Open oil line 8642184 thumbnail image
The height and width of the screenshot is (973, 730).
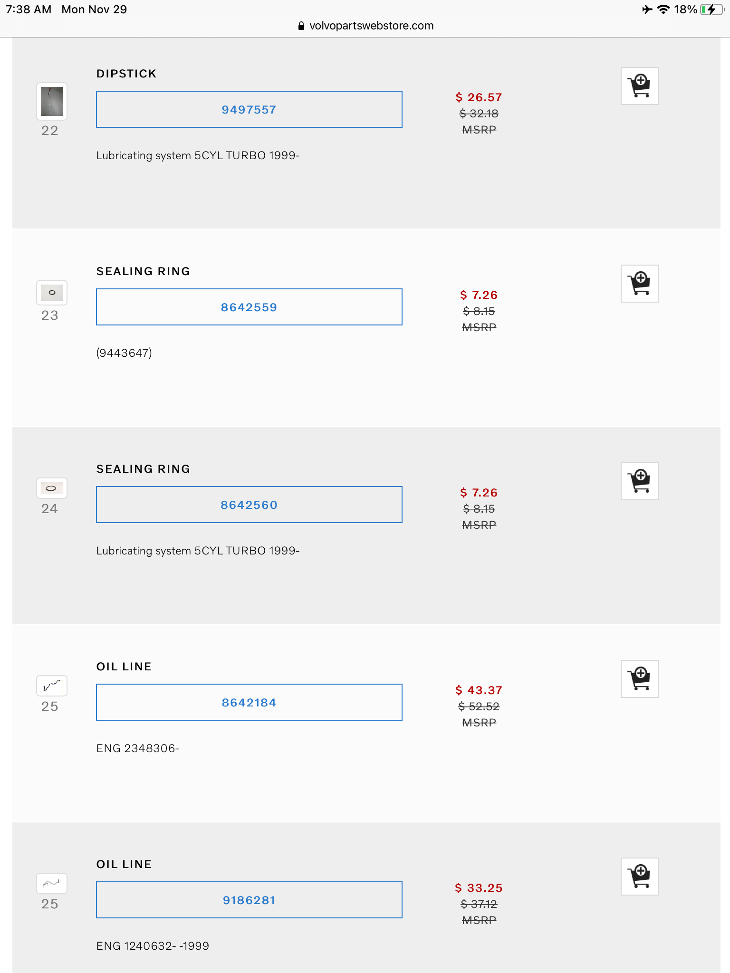tap(52, 686)
